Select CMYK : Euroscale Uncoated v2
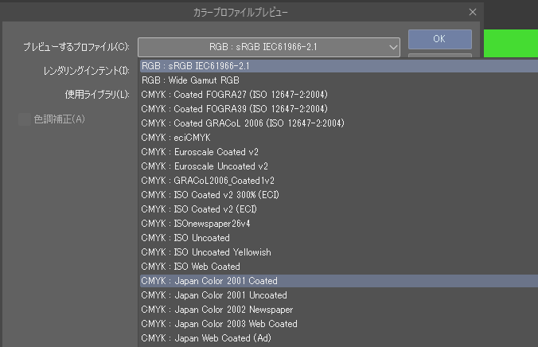The width and height of the screenshot is (538, 347). [x=204, y=166]
